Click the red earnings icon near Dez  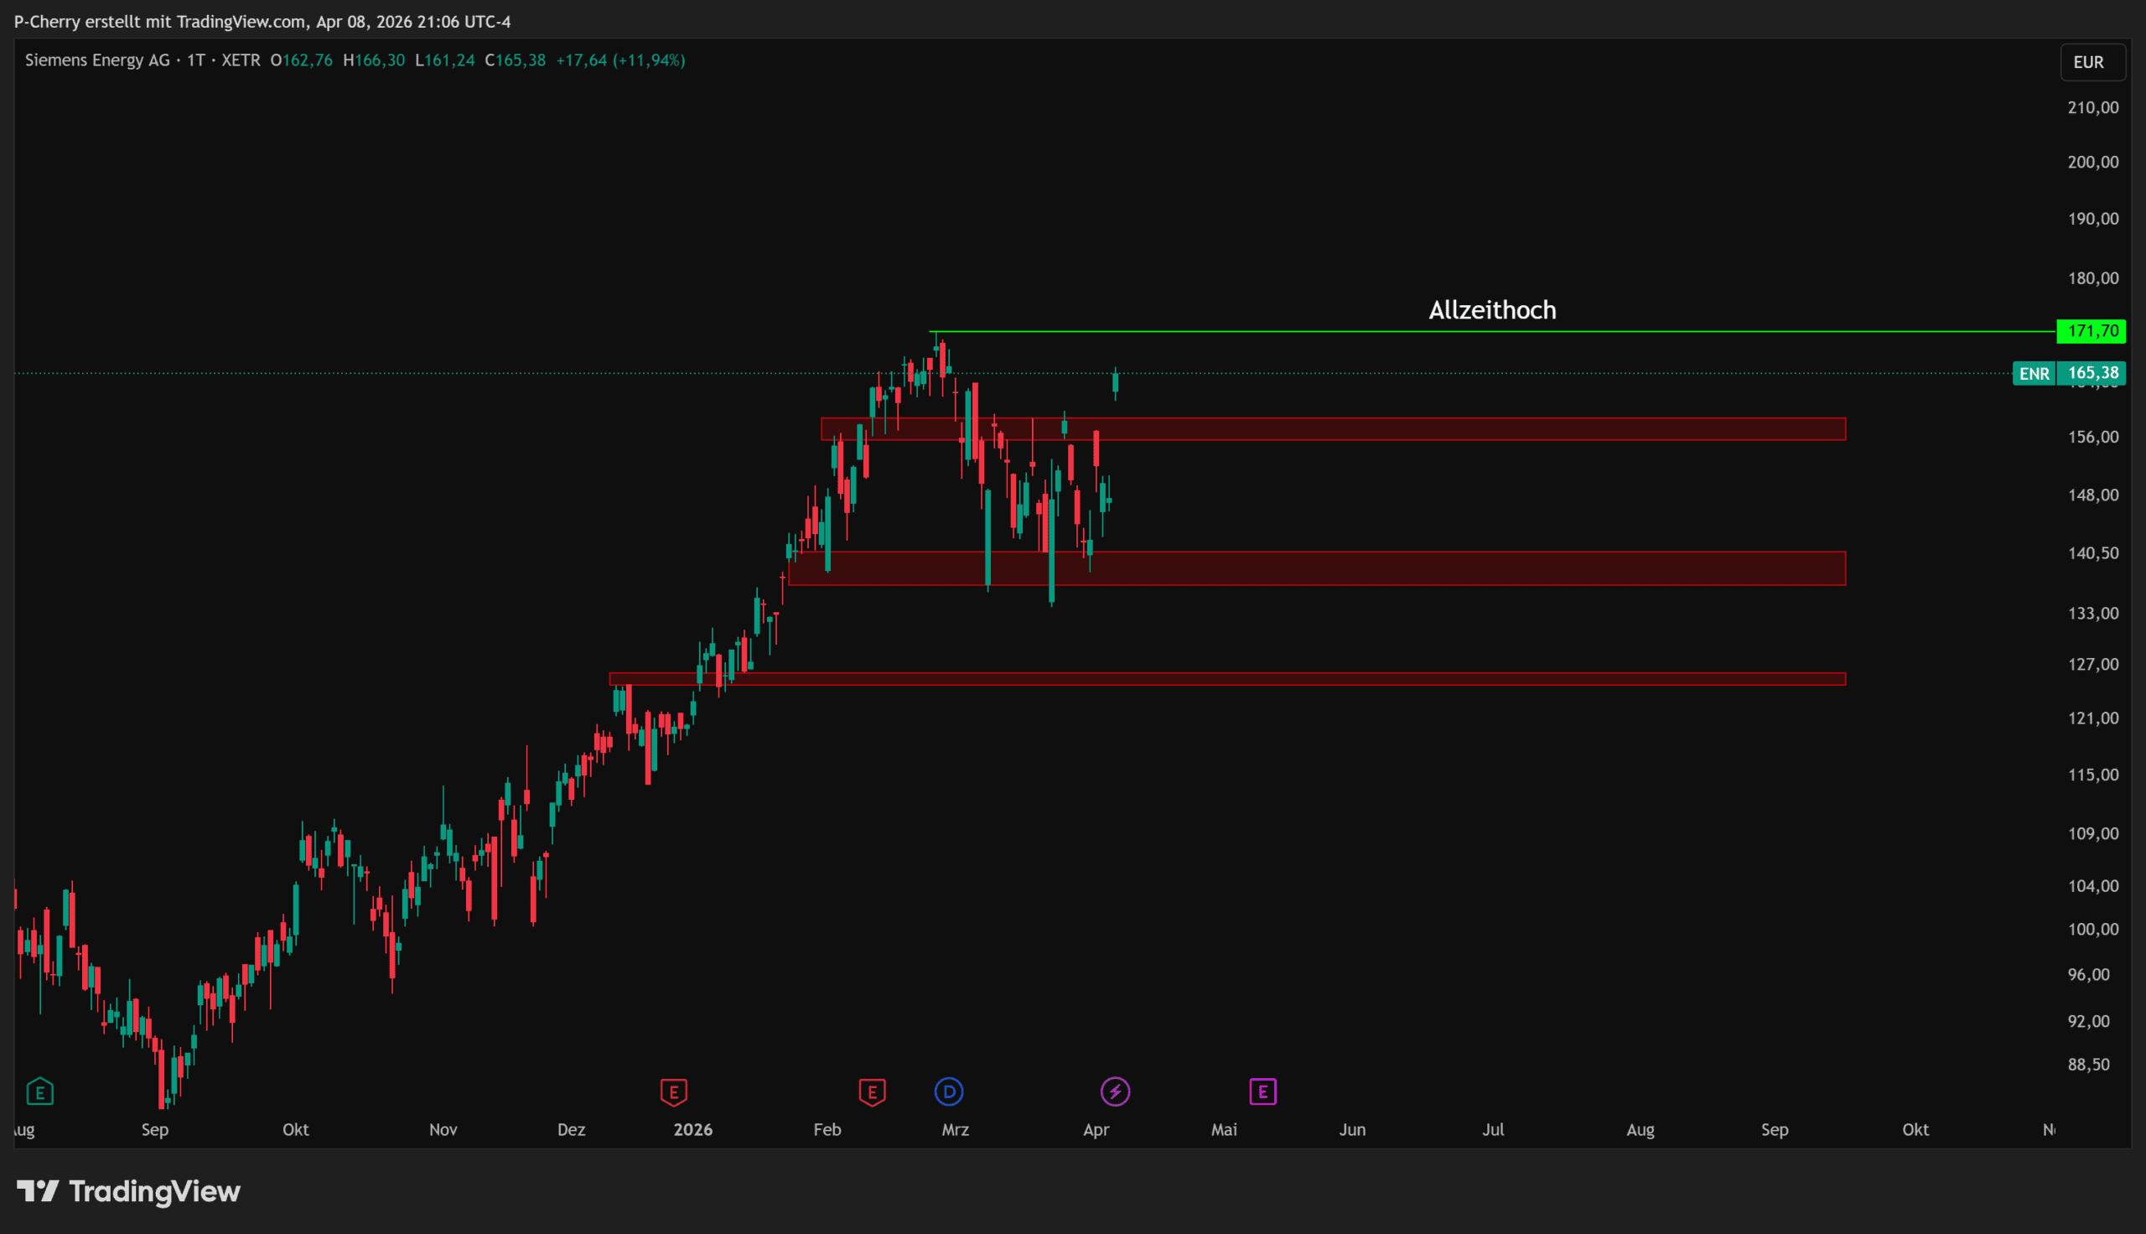(x=673, y=1091)
